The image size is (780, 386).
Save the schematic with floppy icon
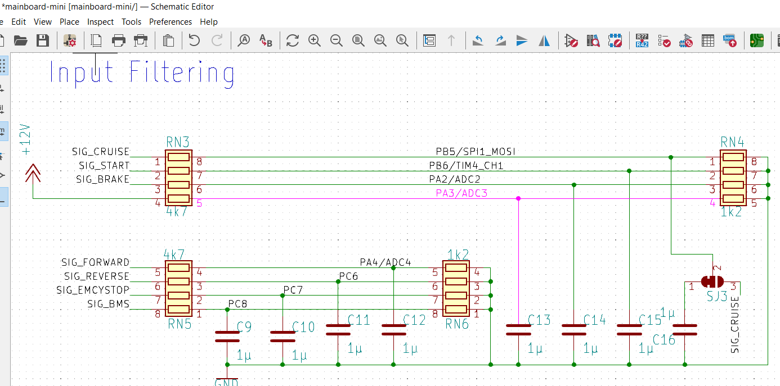(x=42, y=40)
